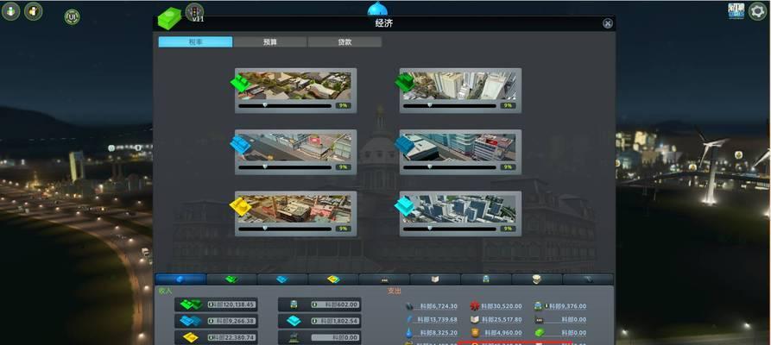The width and height of the screenshot is (771, 345).
Task: Select the yellow industrial category tab
Action: pos(333,279)
